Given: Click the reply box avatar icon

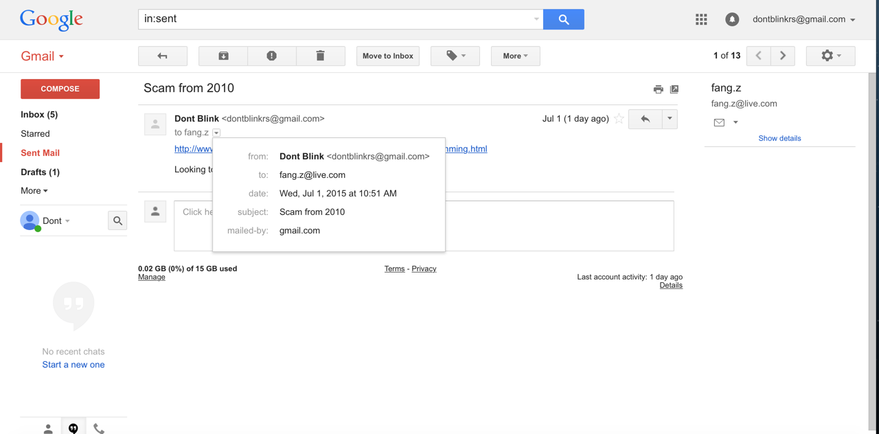Looking at the screenshot, I should pyautogui.click(x=155, y=212).
